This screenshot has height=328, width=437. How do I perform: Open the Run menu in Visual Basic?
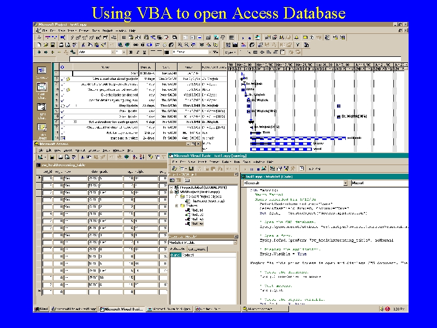pos(237,162)
